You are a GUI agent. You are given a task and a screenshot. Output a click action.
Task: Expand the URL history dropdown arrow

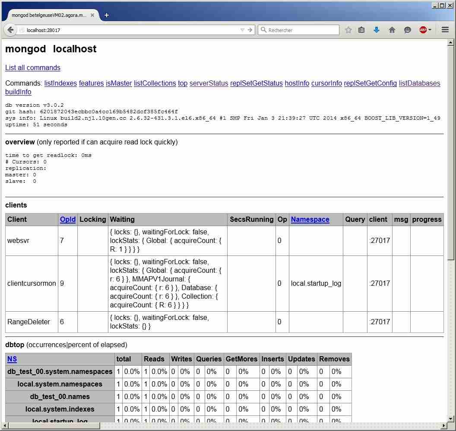point(242,30)
